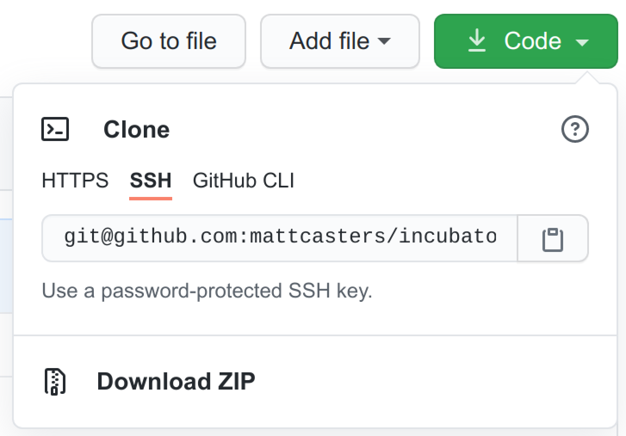Open the Add file dropdown caret
This screenshot has height=436, width=626.
[x=384, y=41]
